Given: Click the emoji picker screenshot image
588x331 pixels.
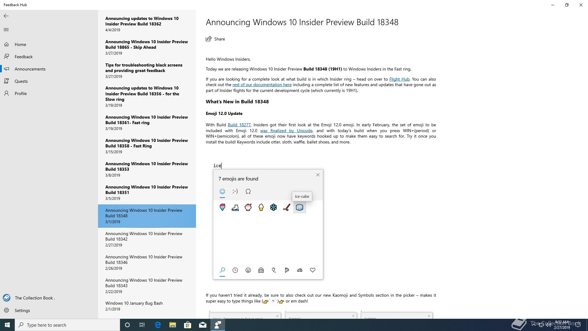Looking at the screenshot, I should 268,221.
